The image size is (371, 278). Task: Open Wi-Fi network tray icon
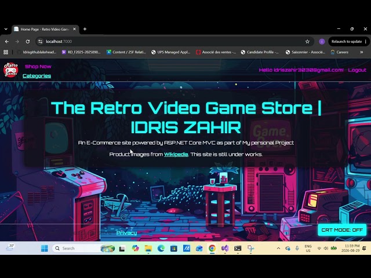click(x=319, y=248)
